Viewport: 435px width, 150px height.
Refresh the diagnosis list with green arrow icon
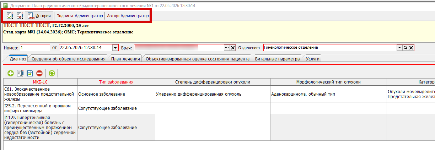click(x=52, y=73)
